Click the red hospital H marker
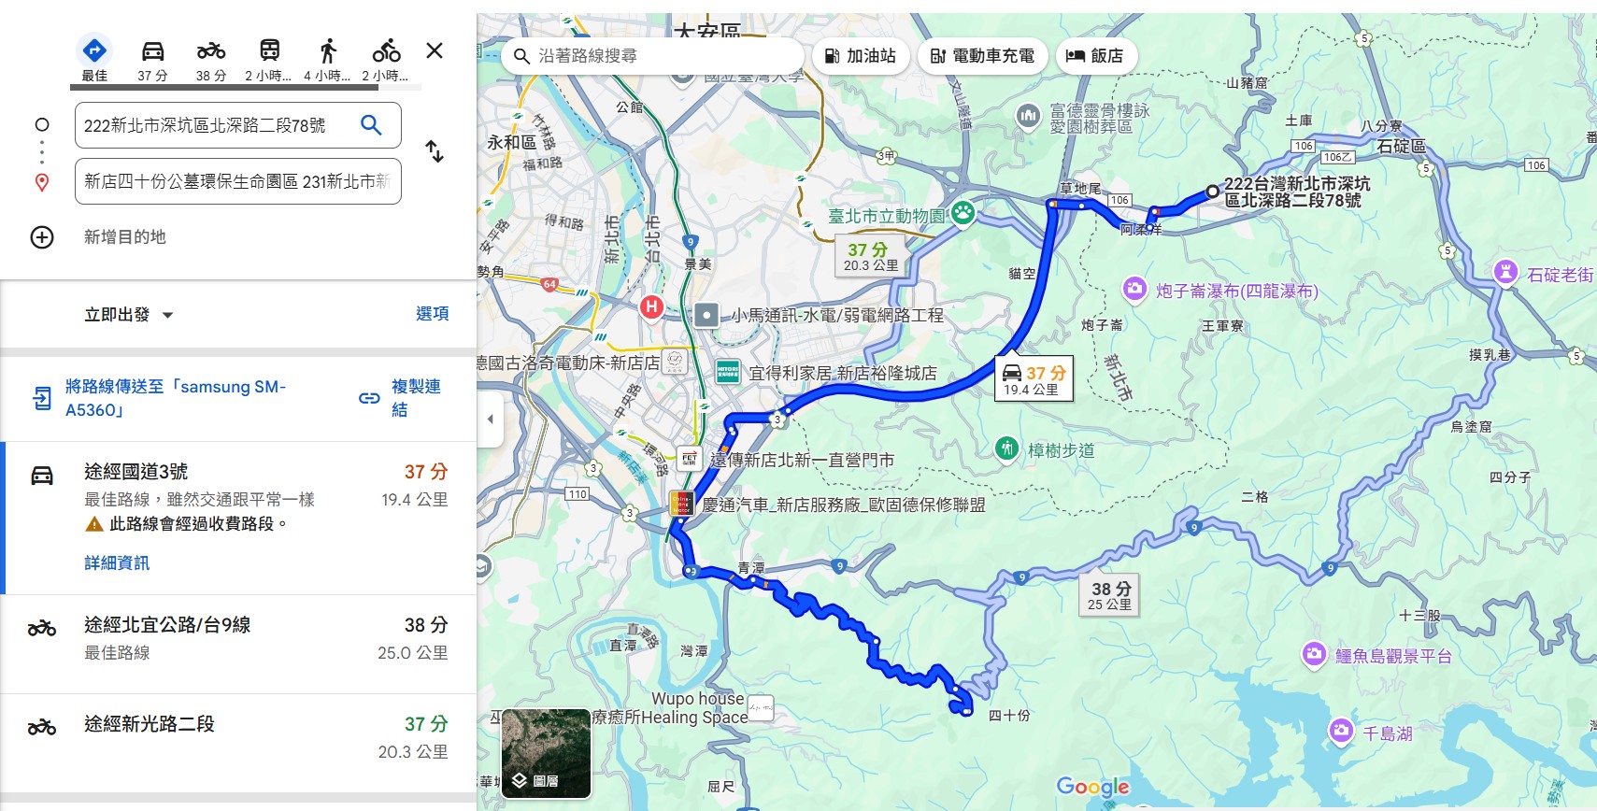The height and width of the screenshot is (811, 1597). pyautogui.click(x=651, y=306)
